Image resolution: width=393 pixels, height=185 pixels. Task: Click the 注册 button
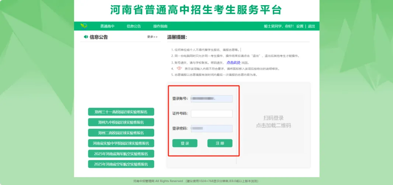pos(220,143)
